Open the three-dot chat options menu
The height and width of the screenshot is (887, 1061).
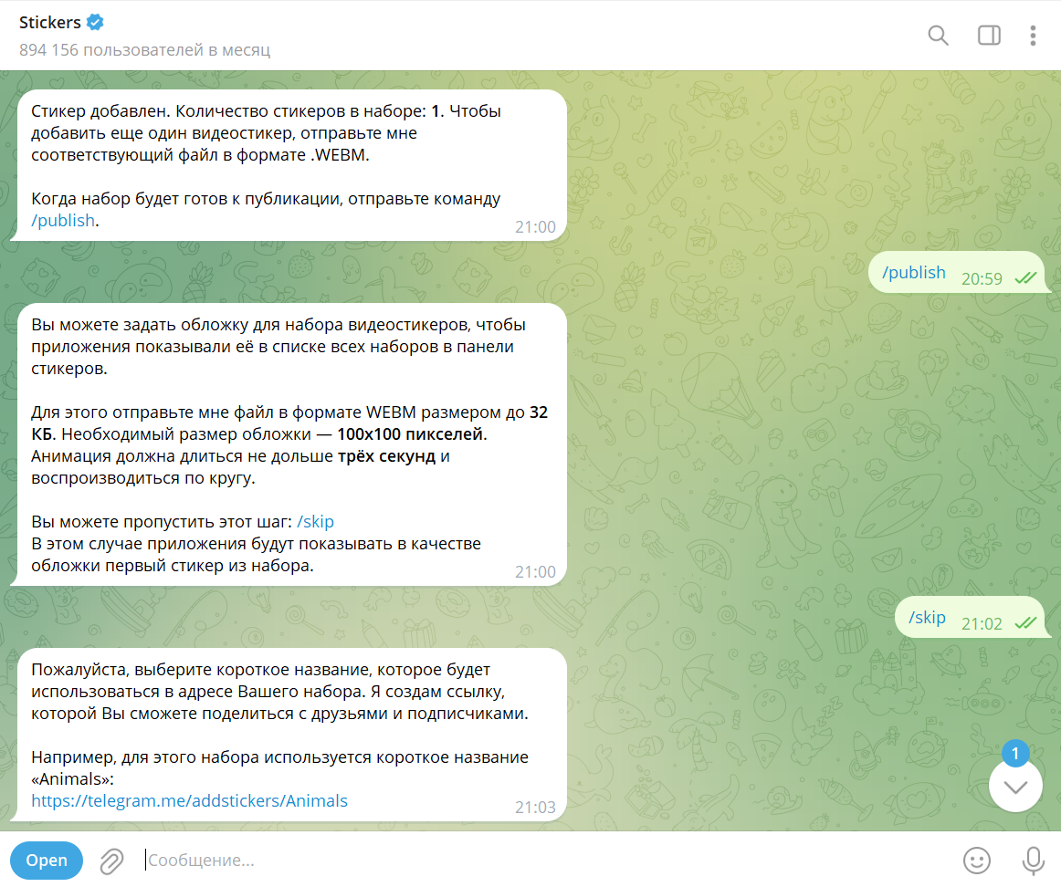coord(1033,36)
